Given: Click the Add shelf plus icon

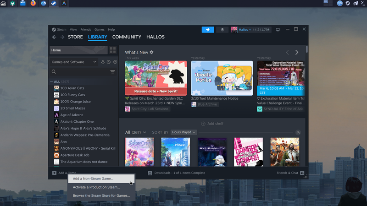Looking at the screenshot, I should click(203, 124).
